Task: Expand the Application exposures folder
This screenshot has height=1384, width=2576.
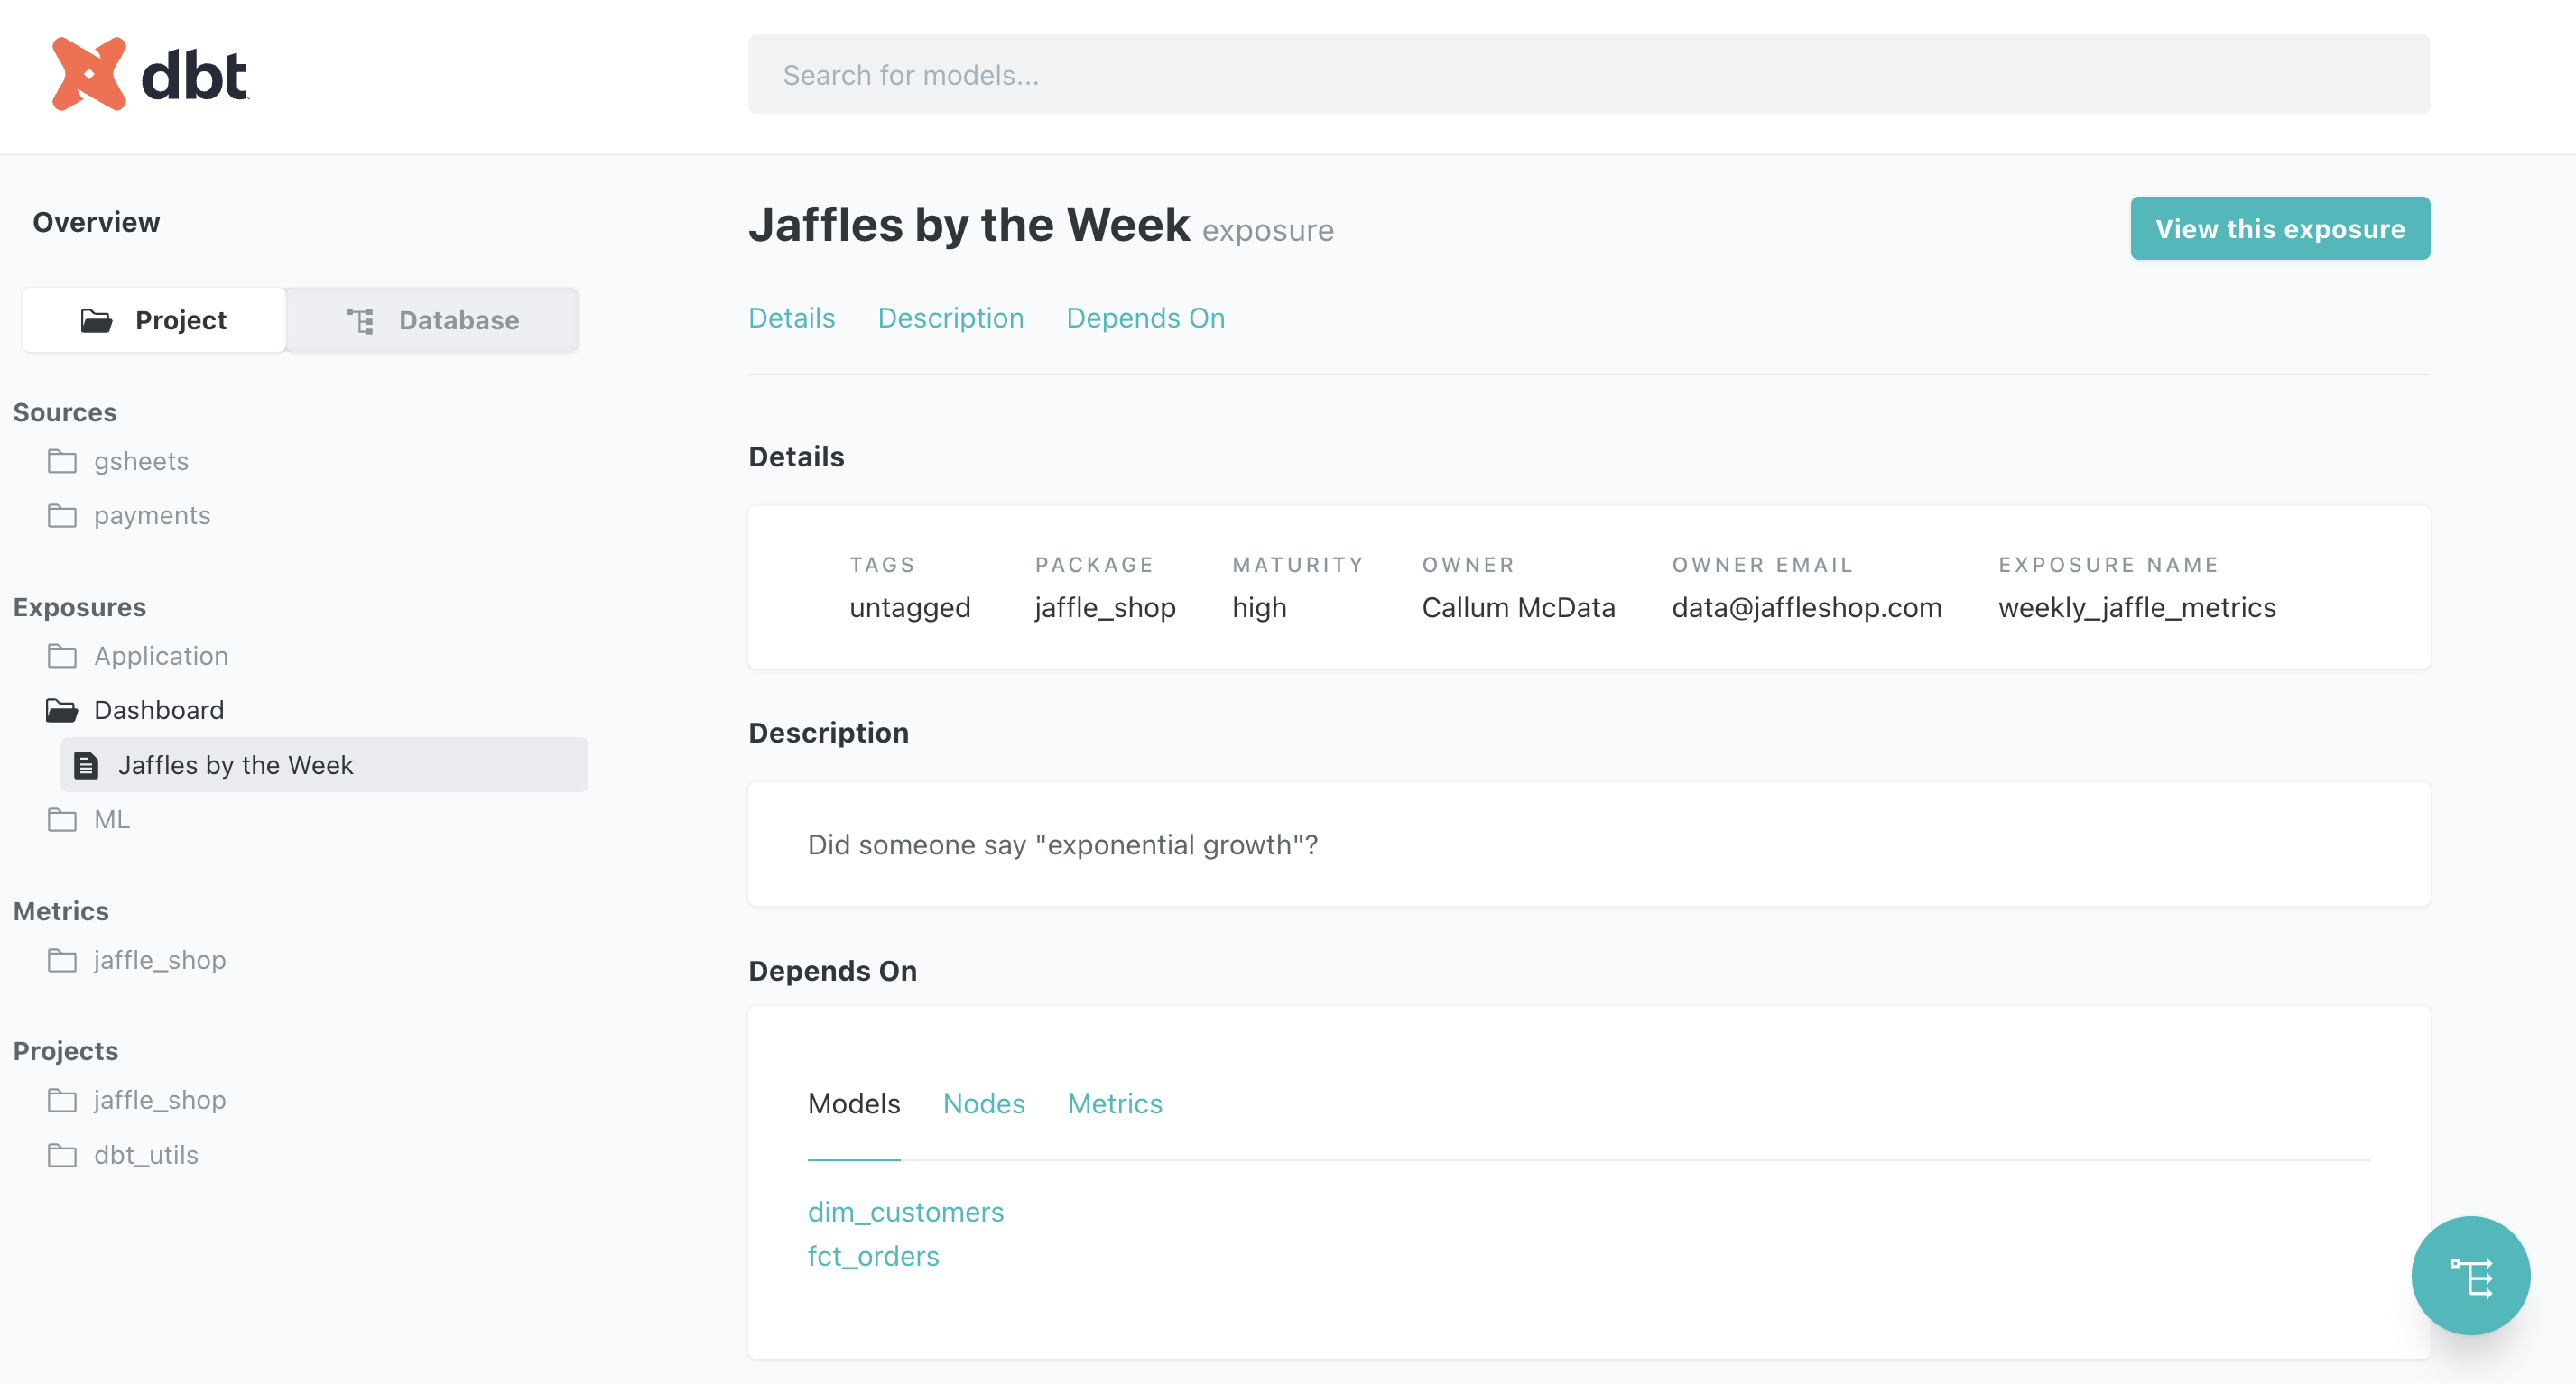Action: [161, 656]
